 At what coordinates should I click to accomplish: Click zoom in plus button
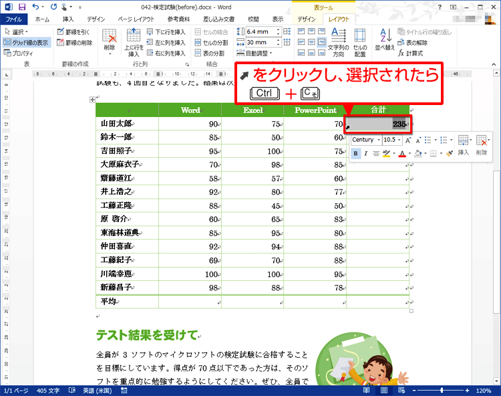[467, 391]
